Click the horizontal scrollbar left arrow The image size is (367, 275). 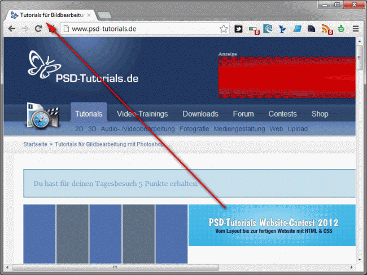click(x=7, y=267)
